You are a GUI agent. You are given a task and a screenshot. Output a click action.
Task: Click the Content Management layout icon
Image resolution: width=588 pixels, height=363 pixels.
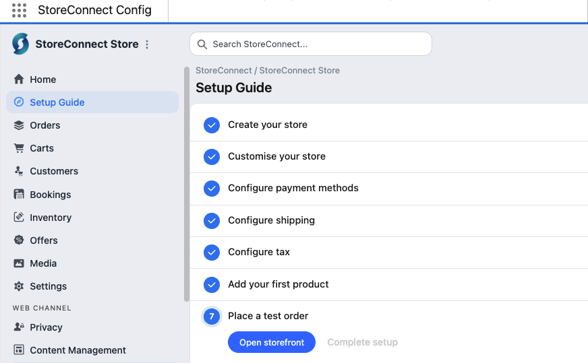point(19,350)
